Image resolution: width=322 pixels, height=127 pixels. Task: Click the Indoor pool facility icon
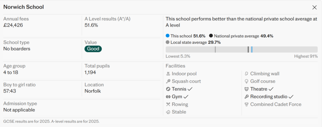pyautogui.click(x=168, y=74)
